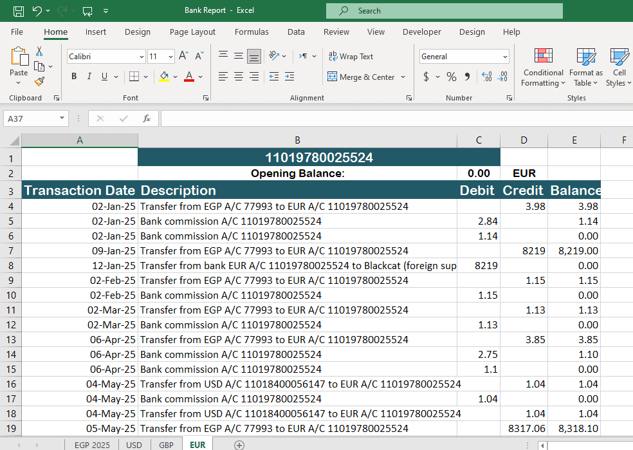
Task: Click the Save icon in title bar
Action: tap(19, 11)
